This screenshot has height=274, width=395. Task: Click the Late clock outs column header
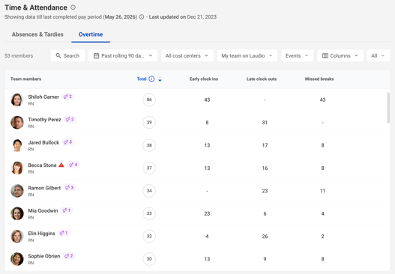coord(262,79)
